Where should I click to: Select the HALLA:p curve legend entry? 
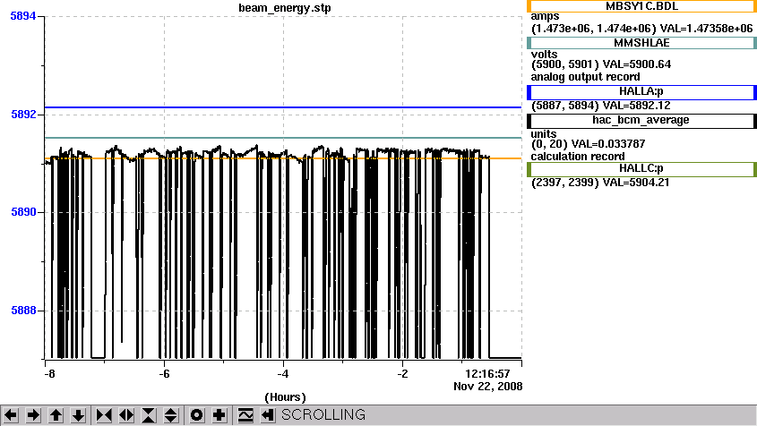pos(641,91)
